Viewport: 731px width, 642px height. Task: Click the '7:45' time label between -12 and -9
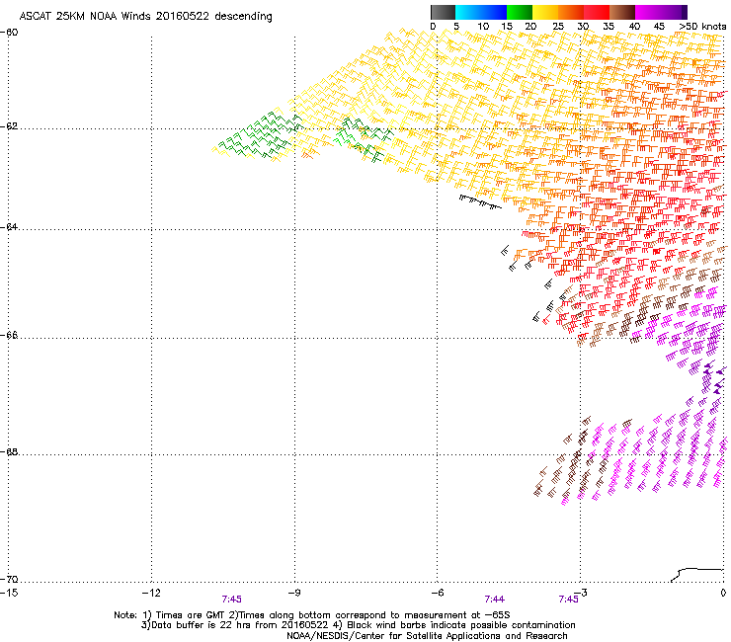pyautogui.click(x=232, y=600)
